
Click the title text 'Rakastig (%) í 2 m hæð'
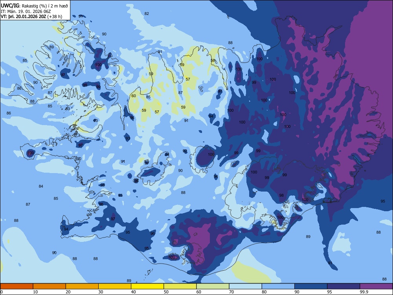point(45,6)
